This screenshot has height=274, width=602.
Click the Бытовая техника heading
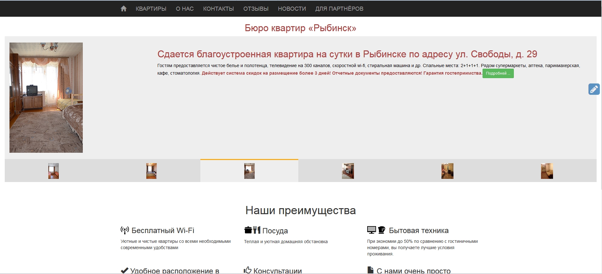(419, 231)
